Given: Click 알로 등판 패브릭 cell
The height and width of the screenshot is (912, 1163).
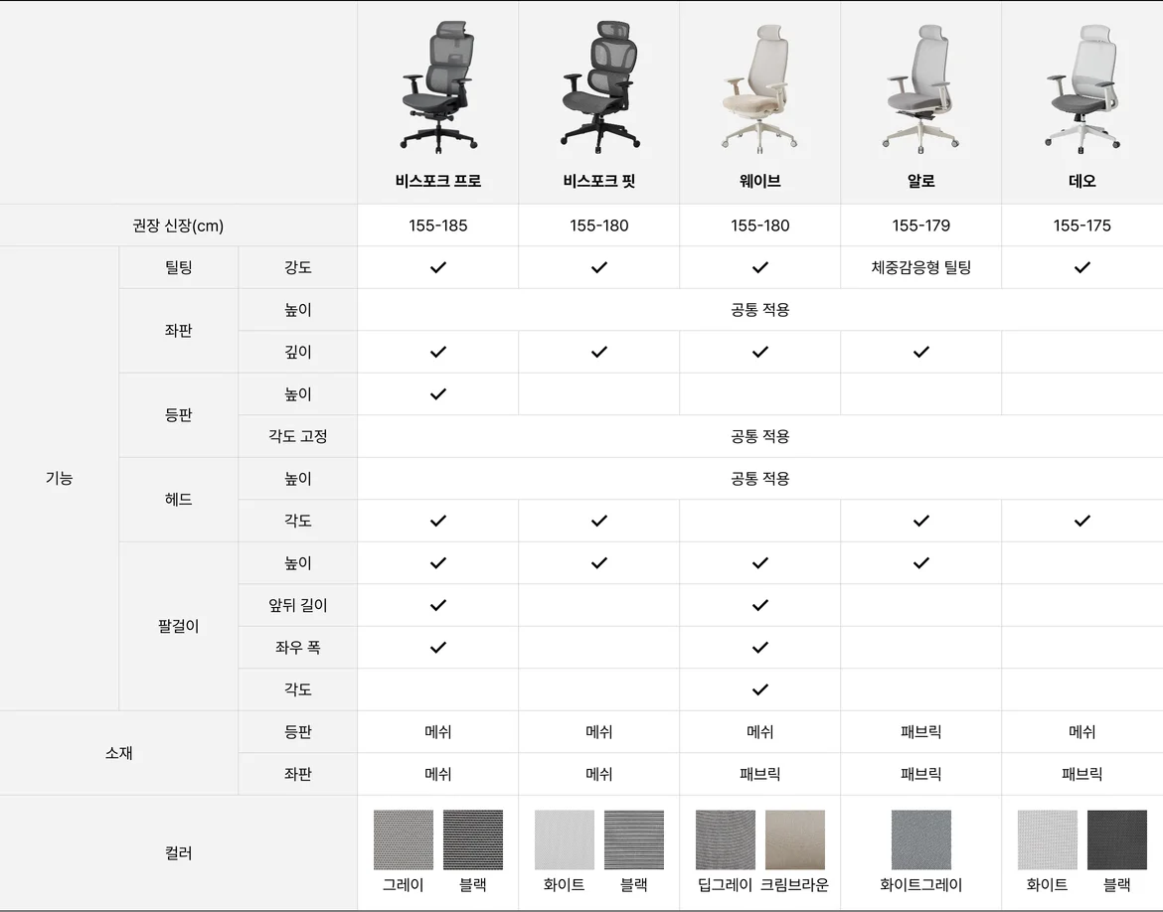Looking at the screenshot, I should pyautogui.click(x=920, y=732).
